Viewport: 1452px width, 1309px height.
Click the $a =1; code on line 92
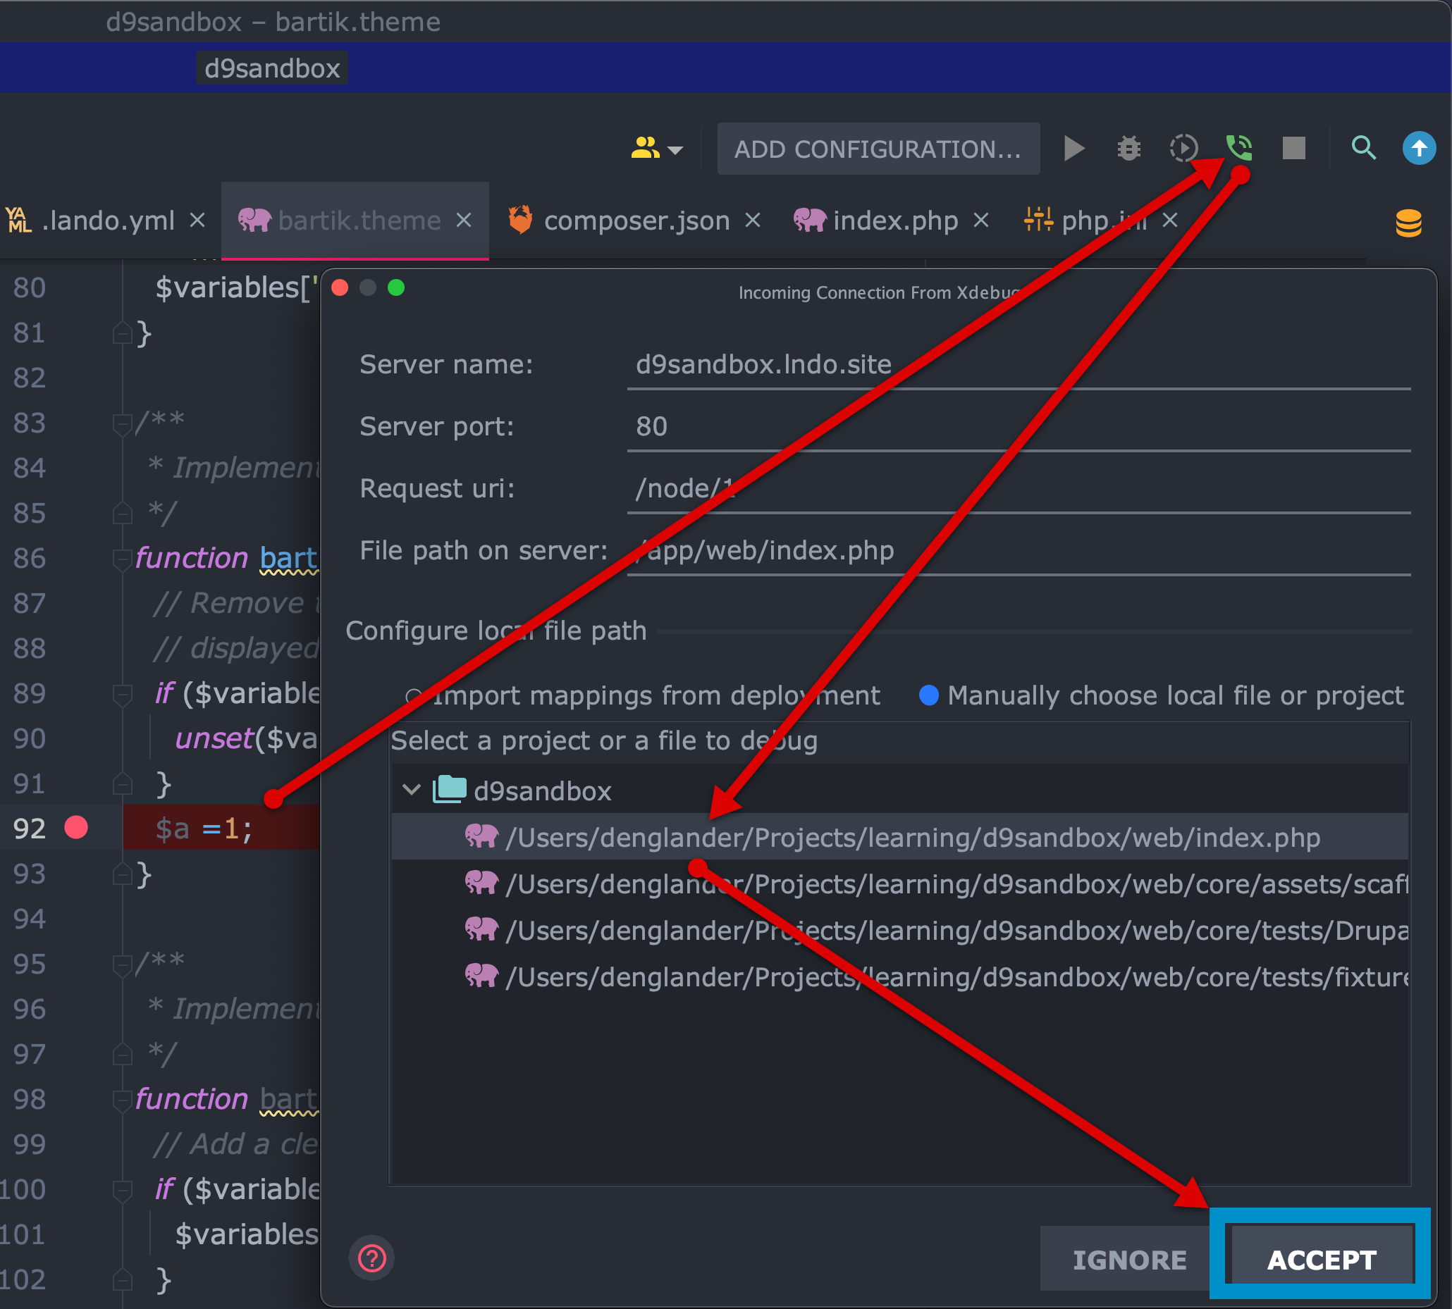204,829
